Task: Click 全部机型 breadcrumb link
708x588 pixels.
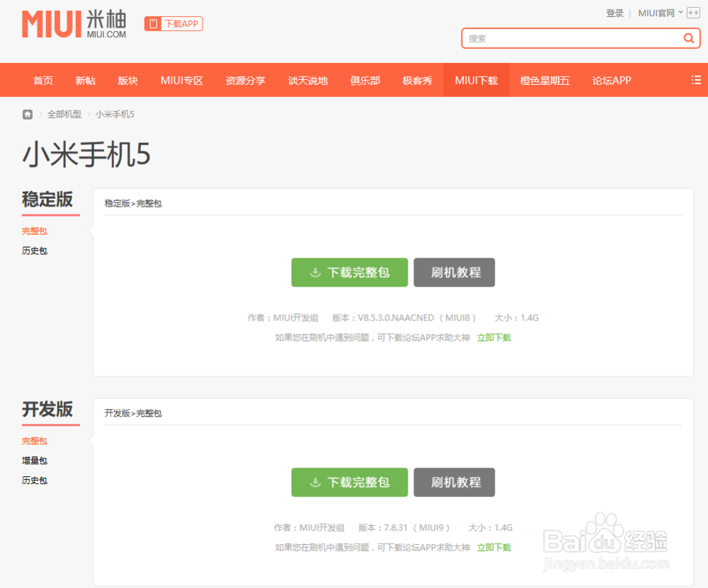Action: [x=64, y=114]
